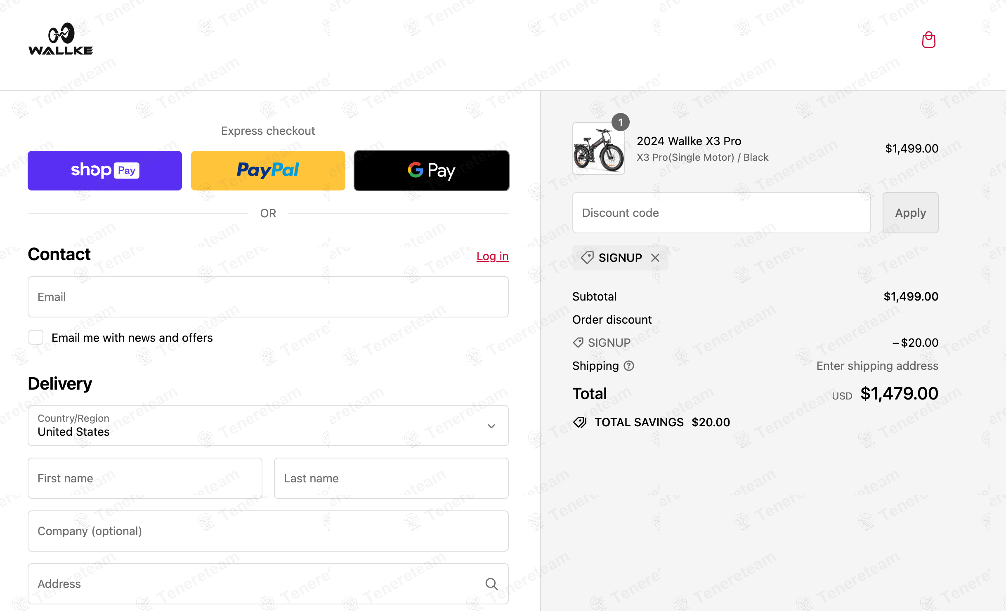Focus the Discount code field

coord(721,213)
